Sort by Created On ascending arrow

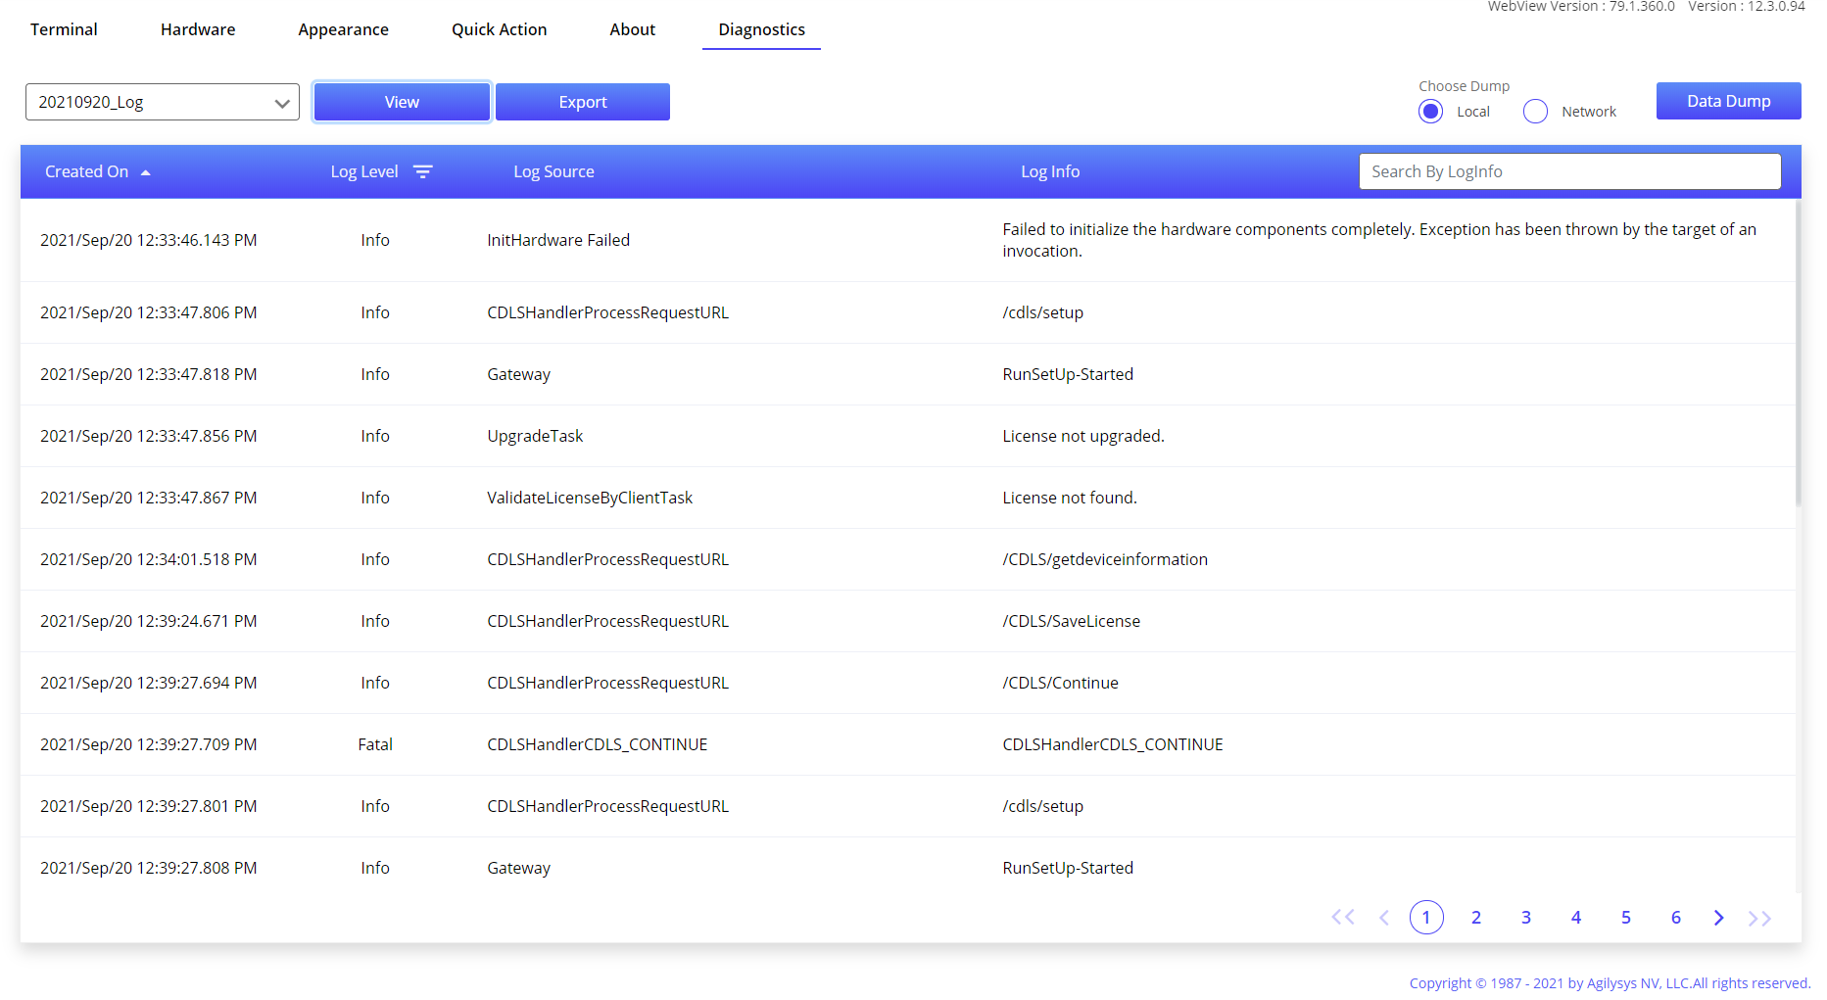(146, 172)
